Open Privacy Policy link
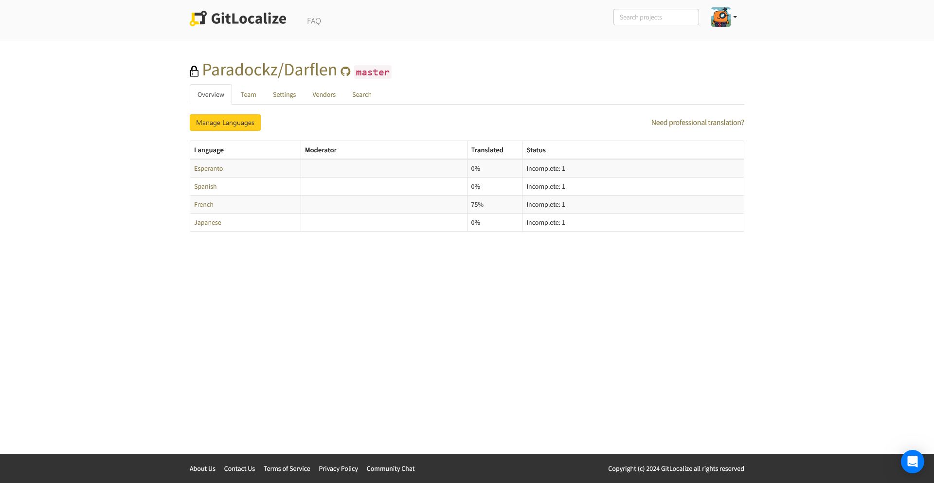Screen dimensions: 934x483 pos(338,468)
